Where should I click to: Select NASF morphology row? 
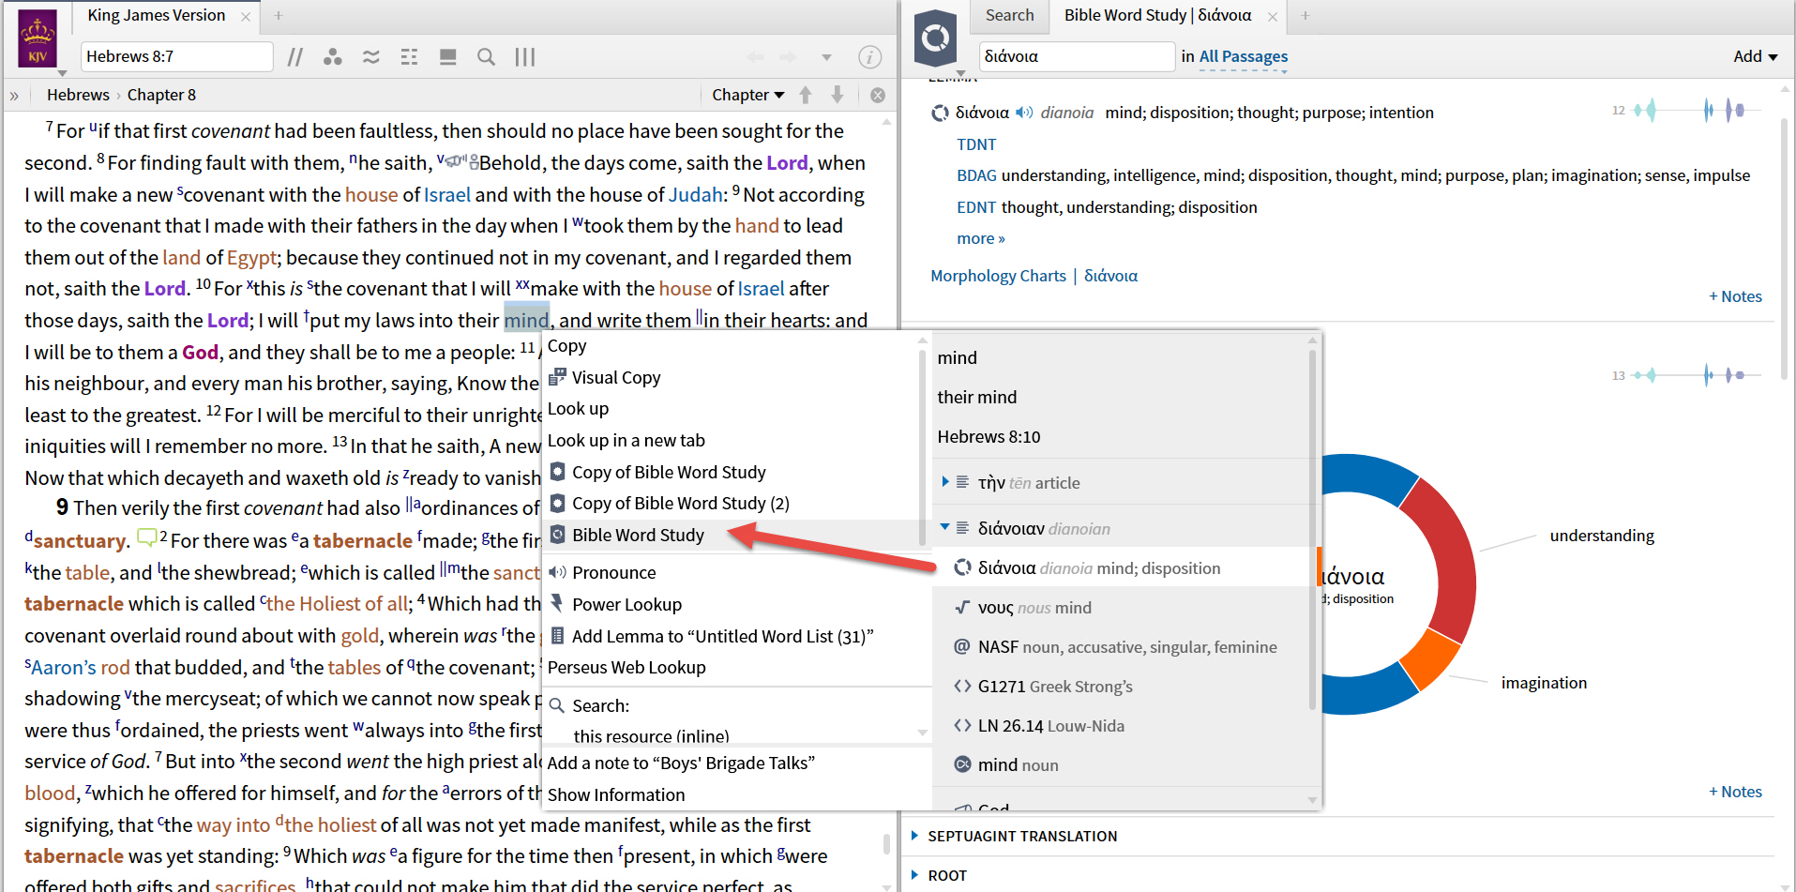(x=1122, y=646)
